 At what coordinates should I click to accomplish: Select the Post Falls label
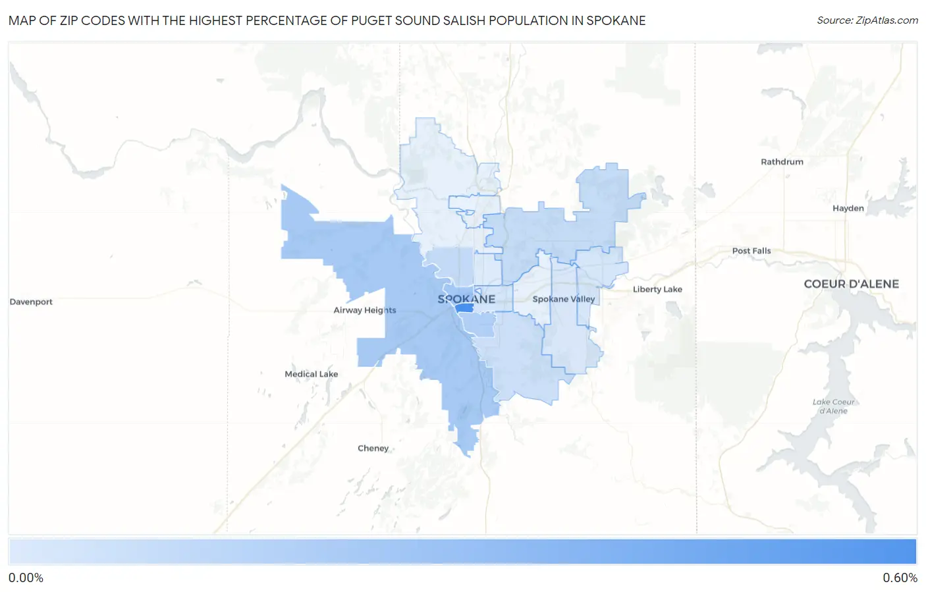[x=751, y=251]
